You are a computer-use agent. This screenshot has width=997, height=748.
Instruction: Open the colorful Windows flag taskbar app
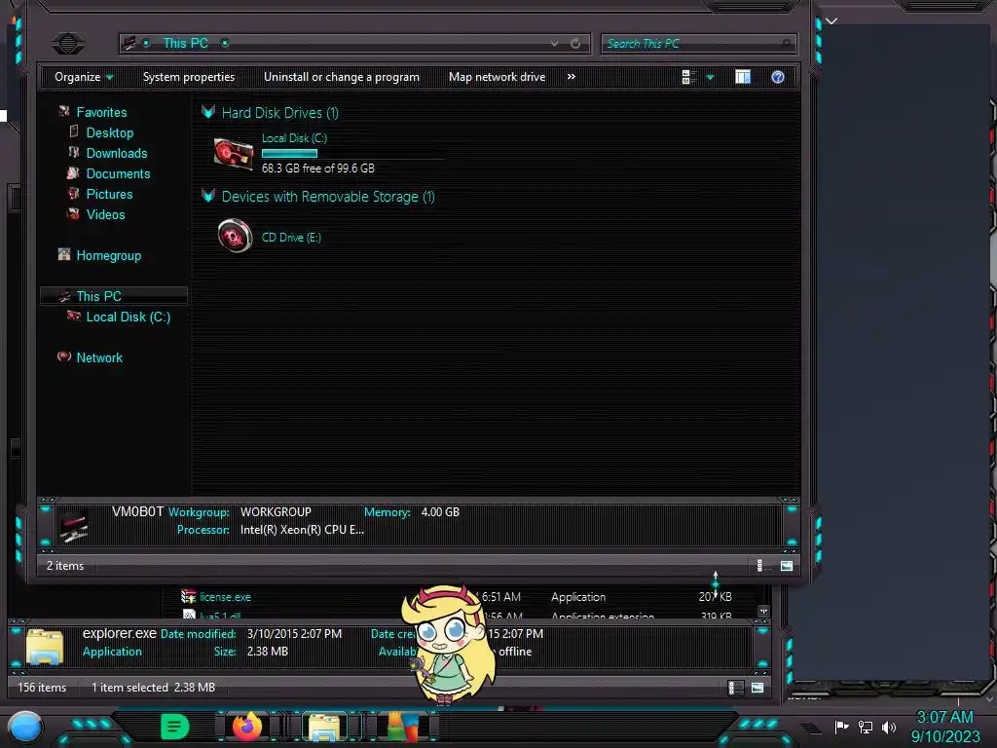(x=402, y=727)
